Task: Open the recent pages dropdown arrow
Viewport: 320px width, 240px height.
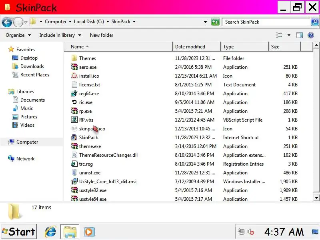Action: tap(26, 22)
